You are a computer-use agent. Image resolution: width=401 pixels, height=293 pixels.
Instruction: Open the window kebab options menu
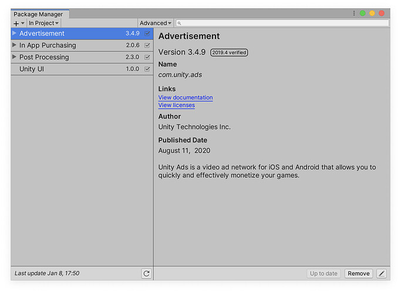[353, 13]
